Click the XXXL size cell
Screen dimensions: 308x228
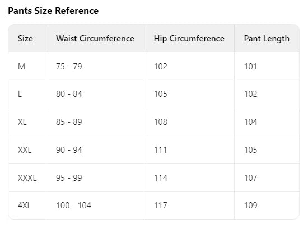(x=27, y=178)
